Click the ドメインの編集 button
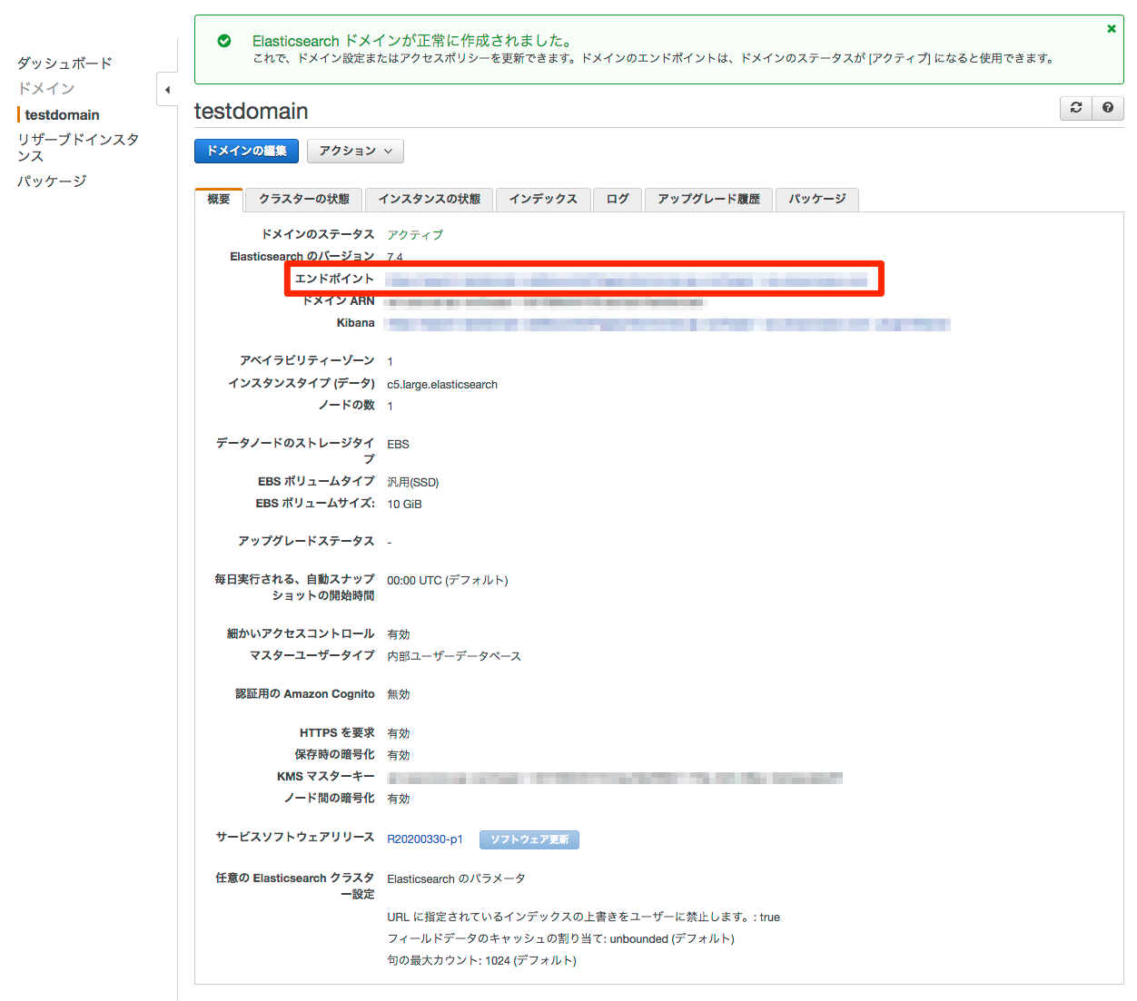 (x=246, y=152)
